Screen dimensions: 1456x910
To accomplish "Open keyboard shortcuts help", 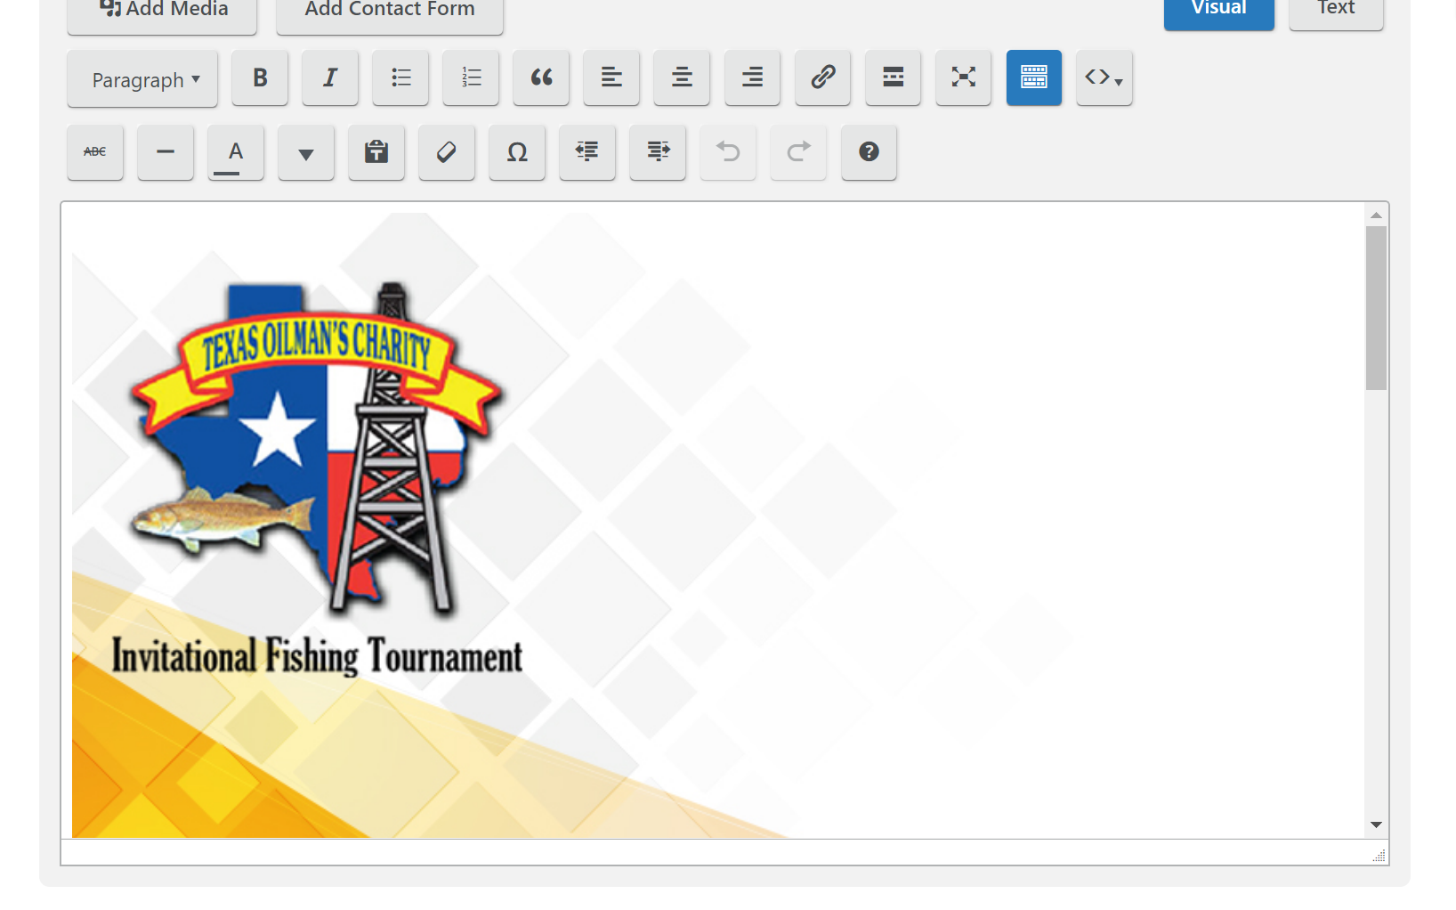I will pos(869,152).
